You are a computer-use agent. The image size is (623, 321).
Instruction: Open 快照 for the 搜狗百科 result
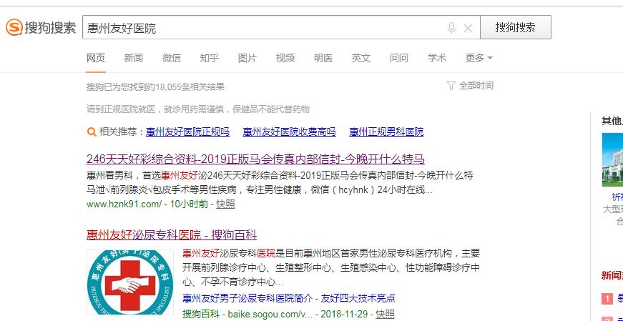[x=385, y=314]
